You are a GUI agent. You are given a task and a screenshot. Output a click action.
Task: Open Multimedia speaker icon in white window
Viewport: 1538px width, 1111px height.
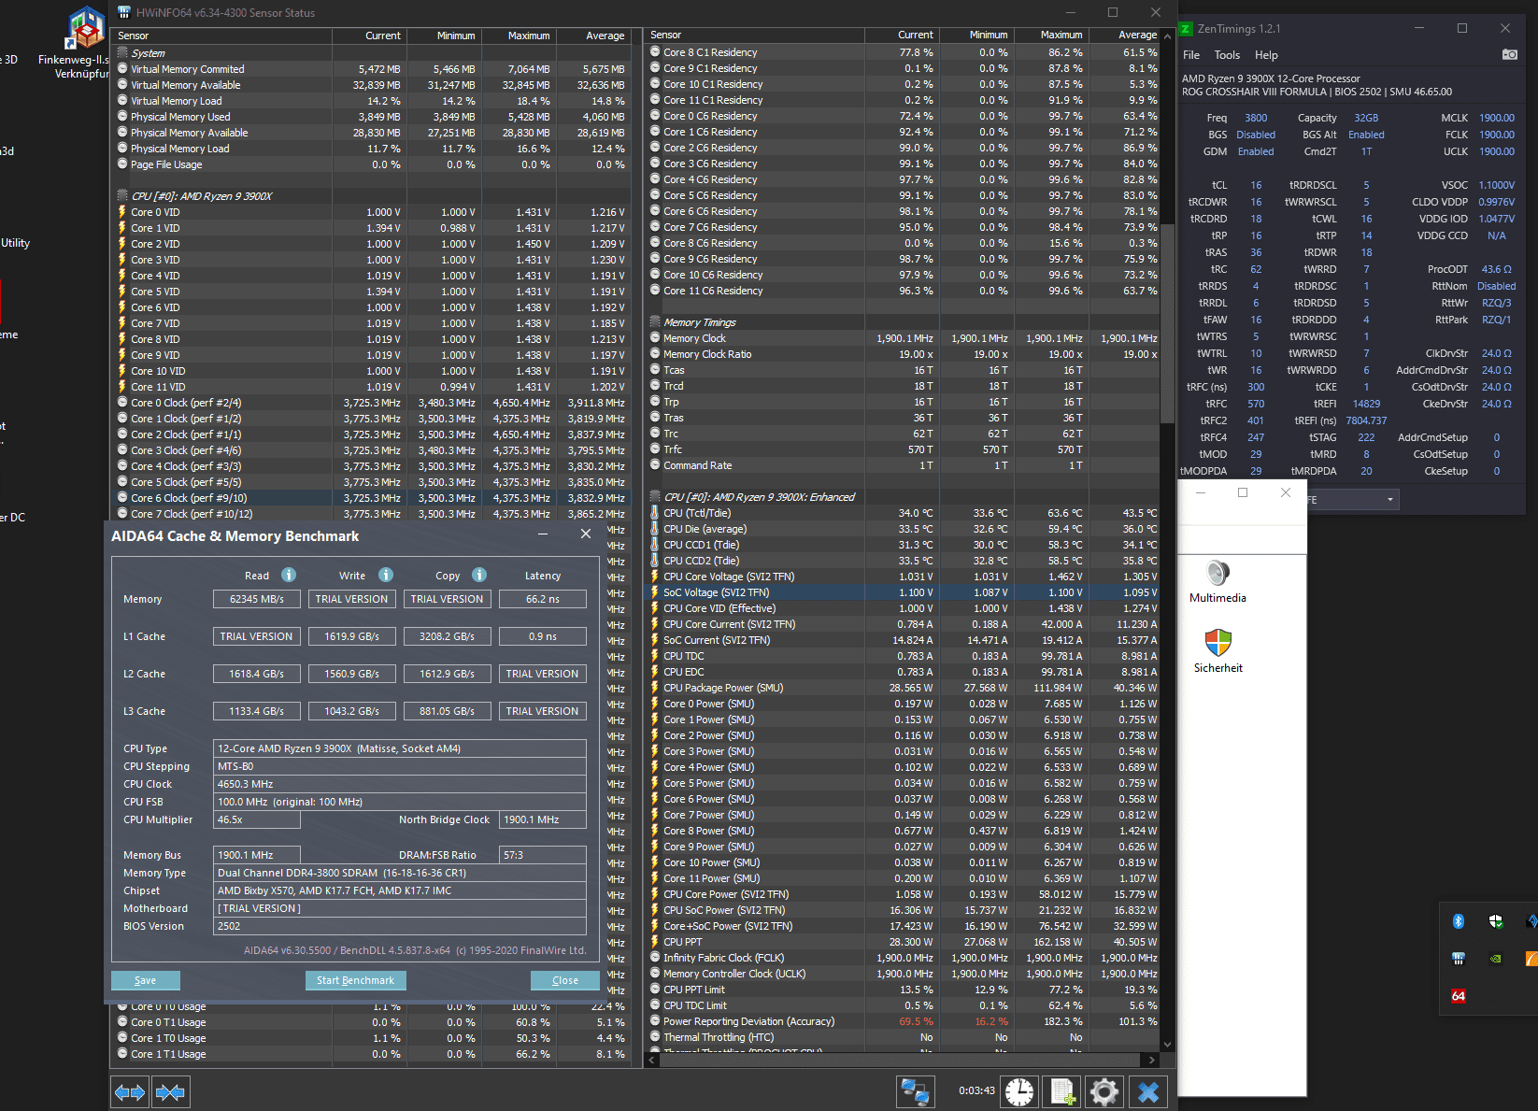[x=1218, y=573]
